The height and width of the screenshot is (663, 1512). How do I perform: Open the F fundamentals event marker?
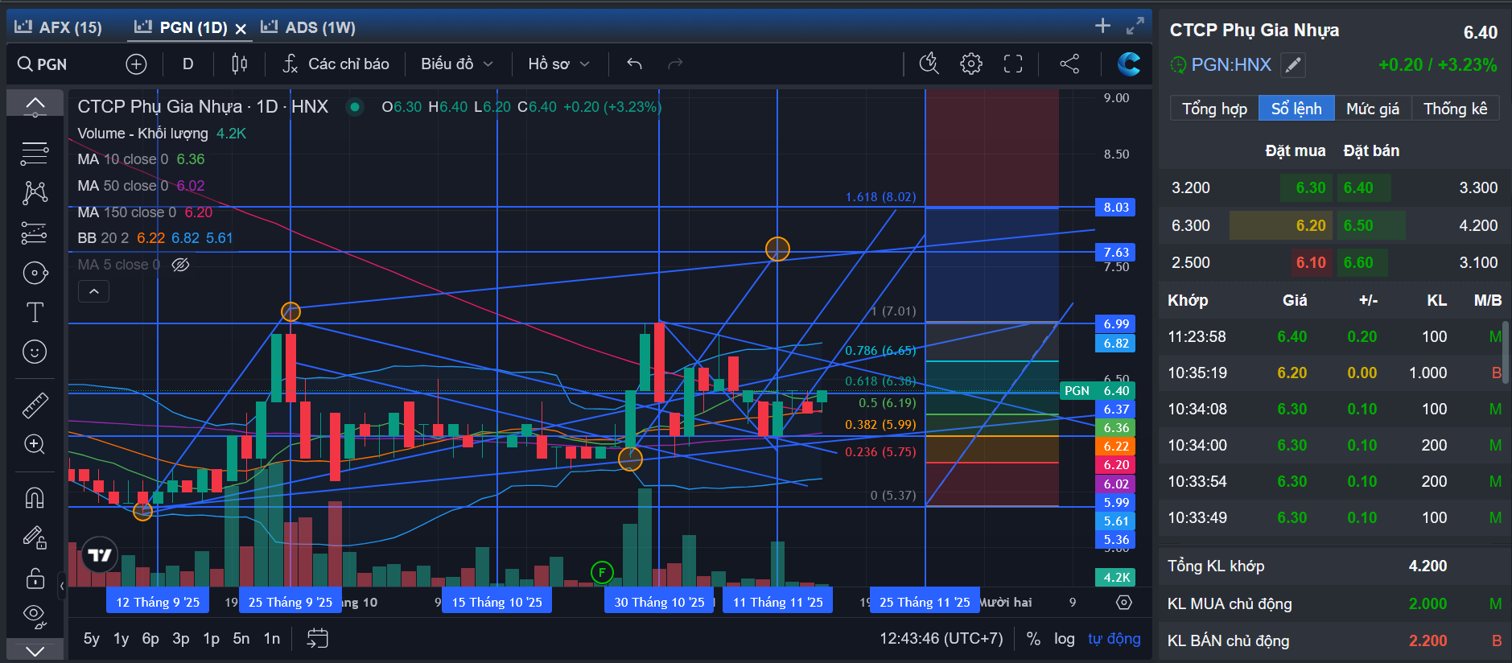point(602,572)
